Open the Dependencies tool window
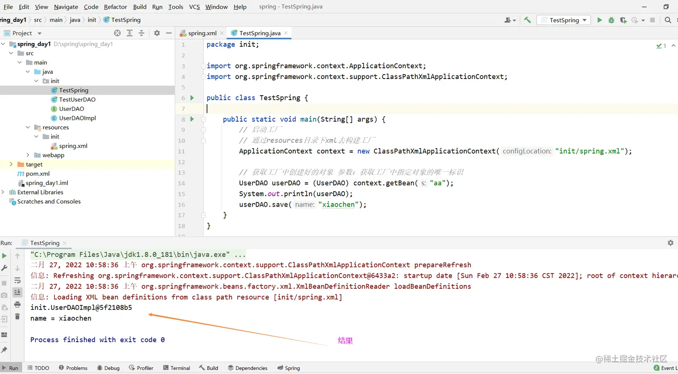The height and width of the screenshot is (374, 678). pos(248,368)
